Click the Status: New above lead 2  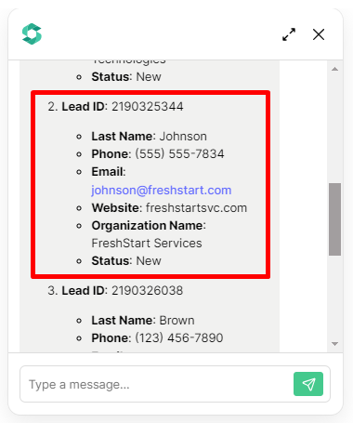click(126, 77)
